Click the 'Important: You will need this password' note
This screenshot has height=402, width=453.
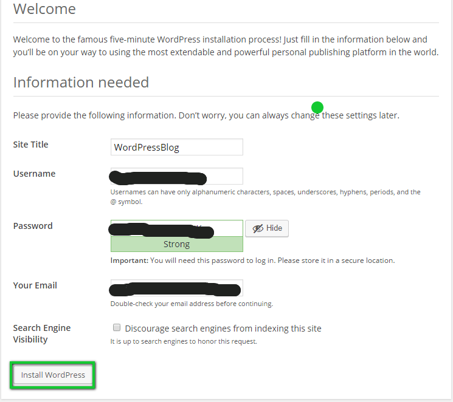click(252, 261)
